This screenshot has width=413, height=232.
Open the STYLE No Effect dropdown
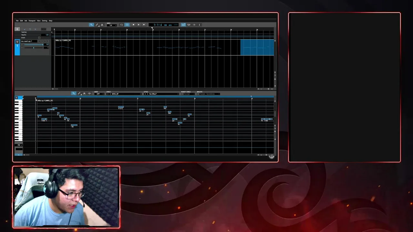(161, 94)
